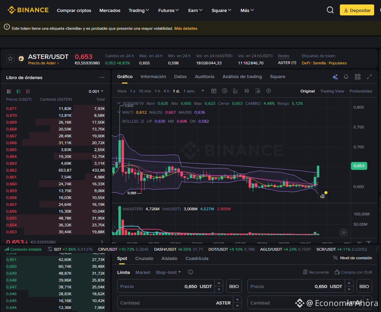Screen dimensions: 381x312
Task: Collapse the MA indicator row chevron
Action: pyautogui.click(x=119, y=112)
